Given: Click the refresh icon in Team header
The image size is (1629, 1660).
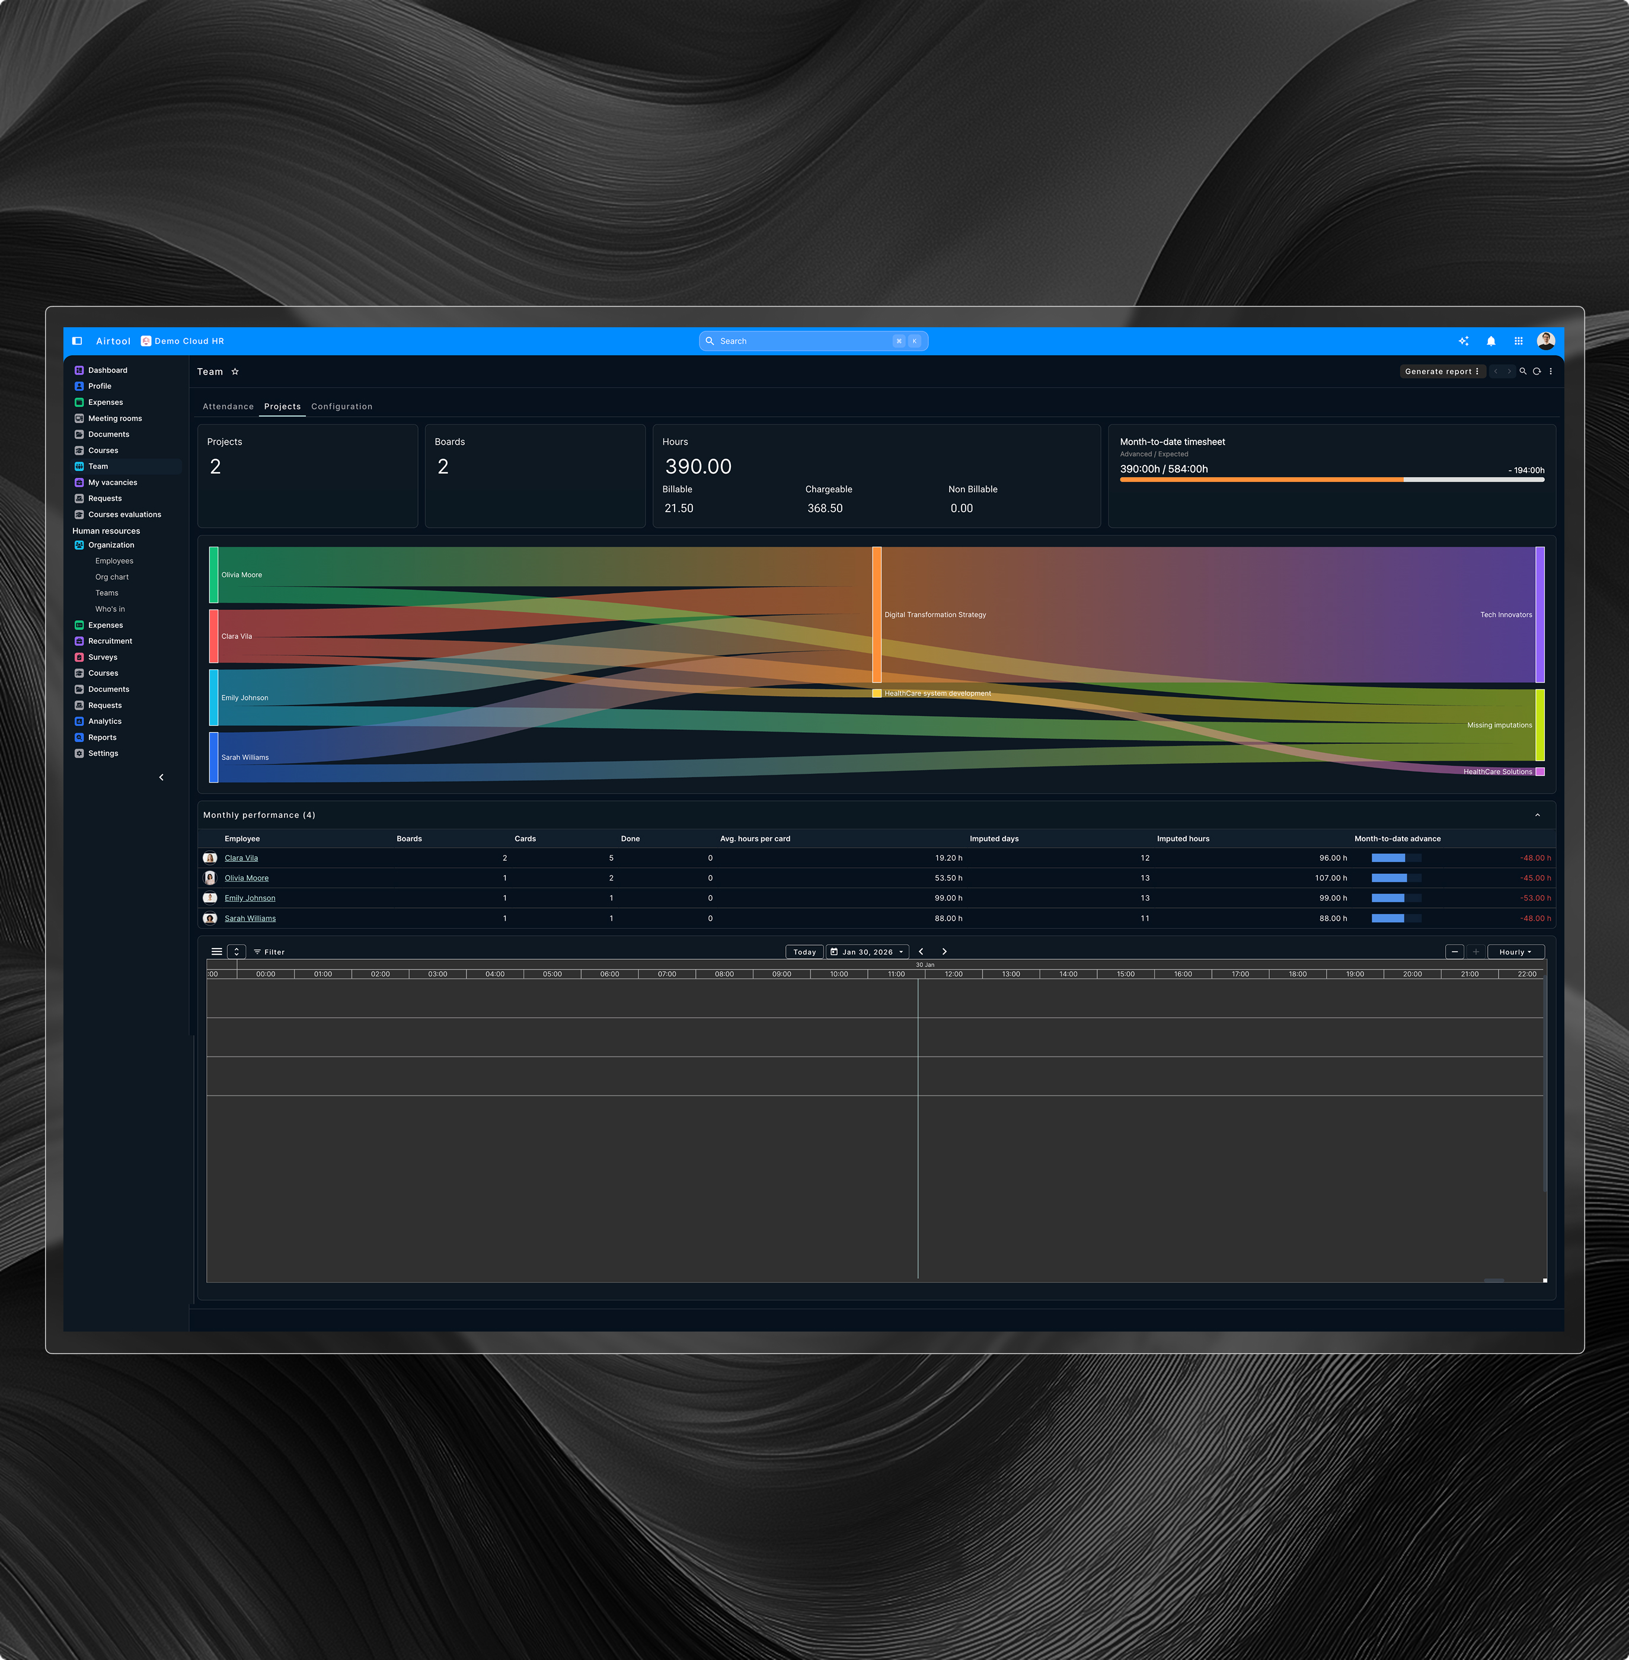Looking at the screenshot, I should click(x=1537, y=371).
